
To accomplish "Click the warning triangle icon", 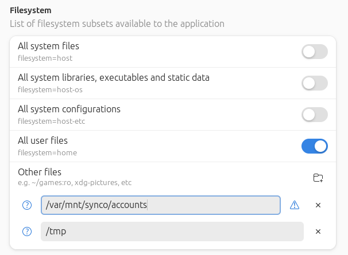I will coord(295,205).
